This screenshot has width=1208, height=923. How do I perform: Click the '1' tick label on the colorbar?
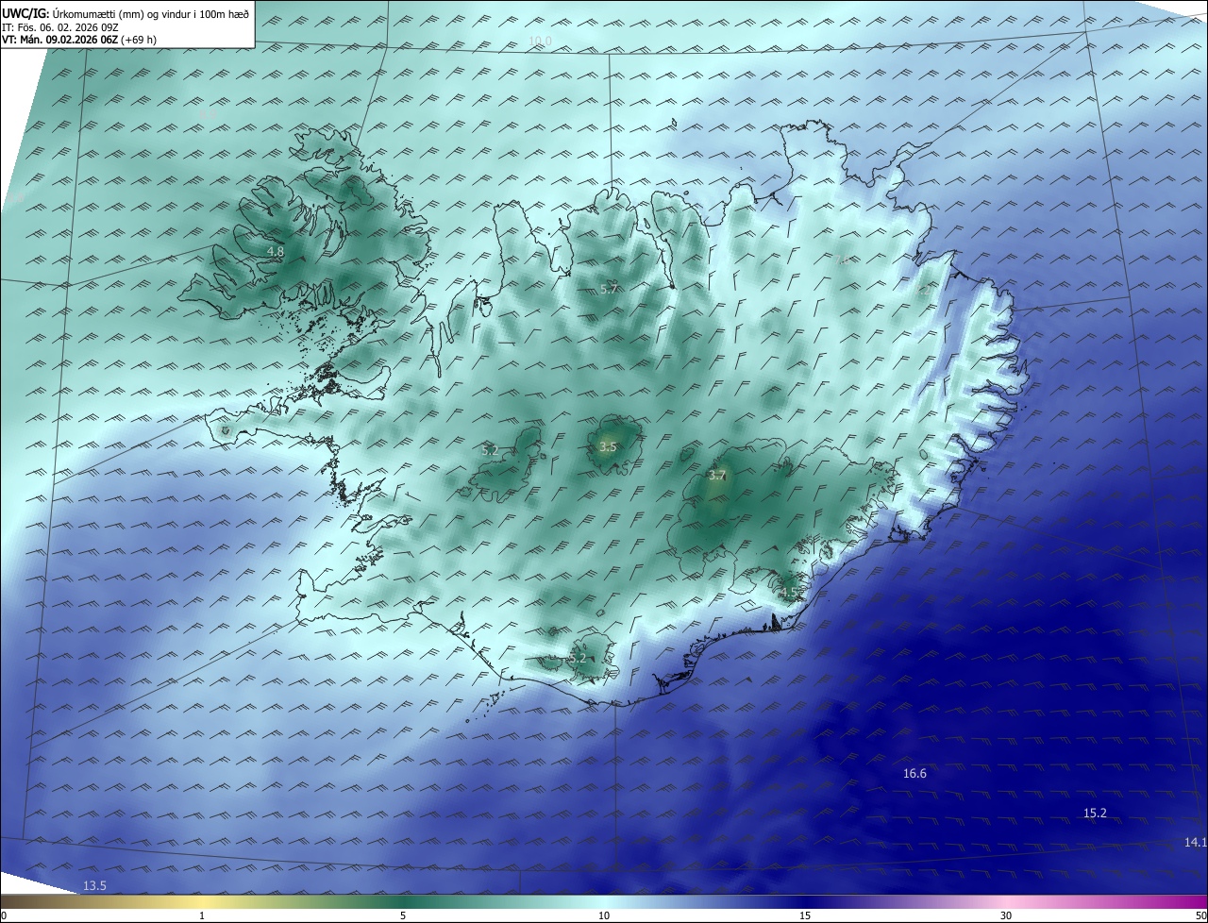coord(202,915)
